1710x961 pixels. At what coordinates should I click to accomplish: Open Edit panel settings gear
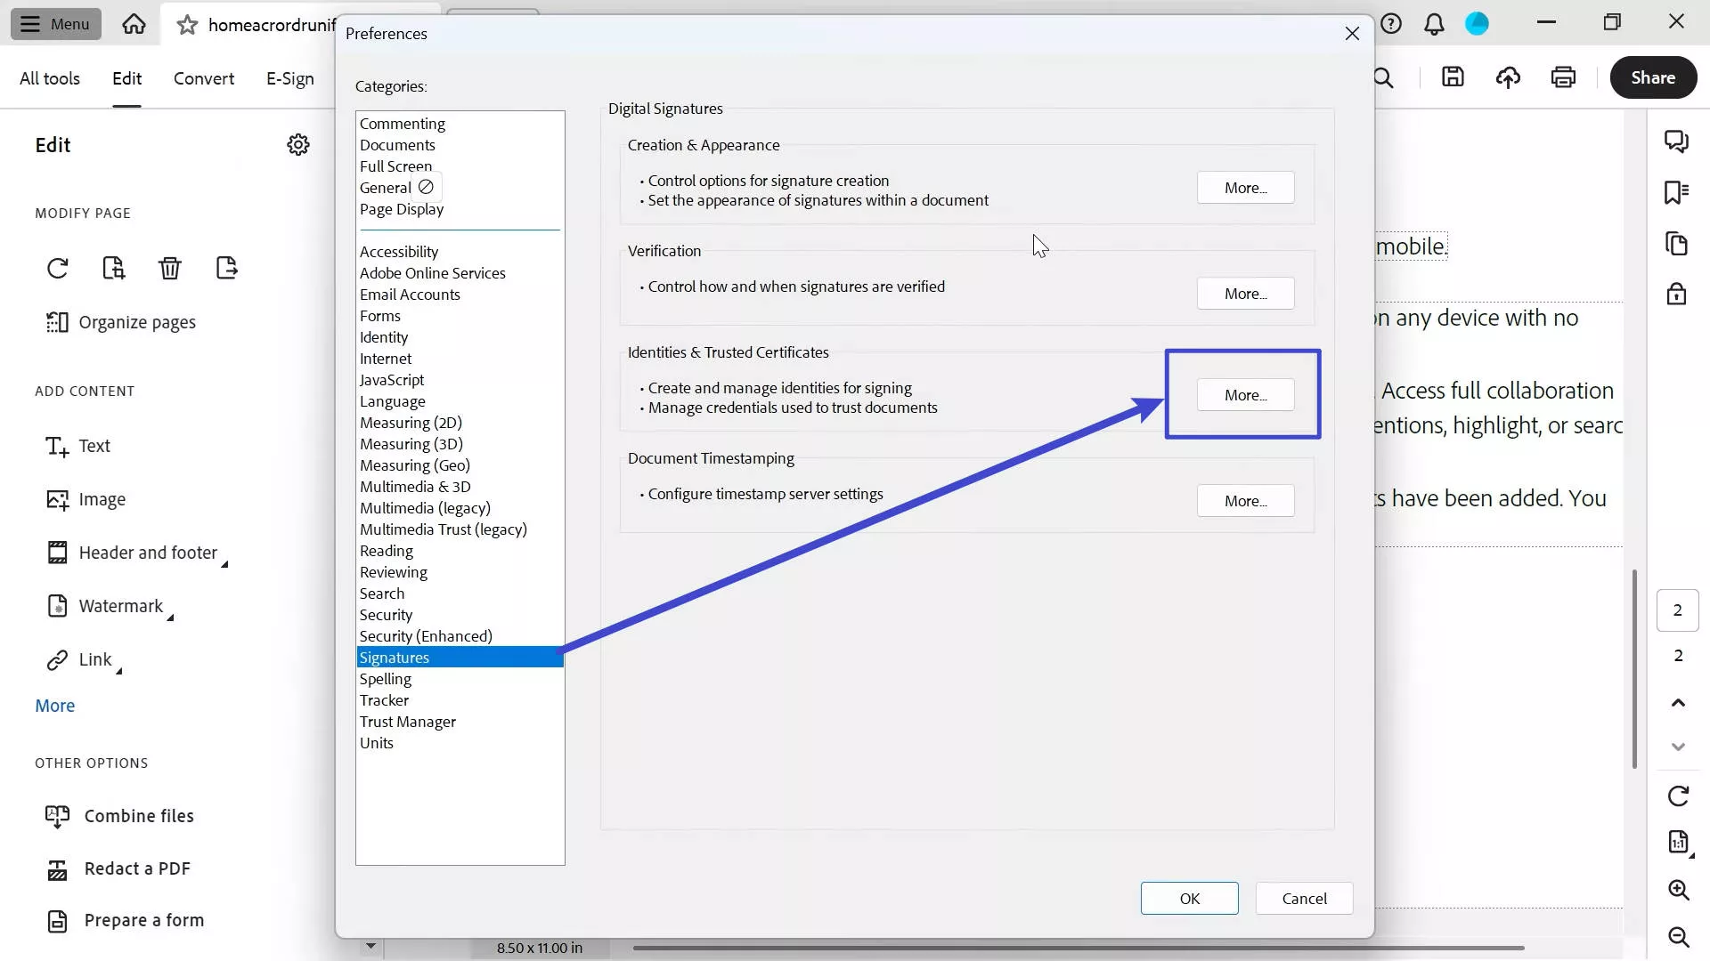click(298, 145)
